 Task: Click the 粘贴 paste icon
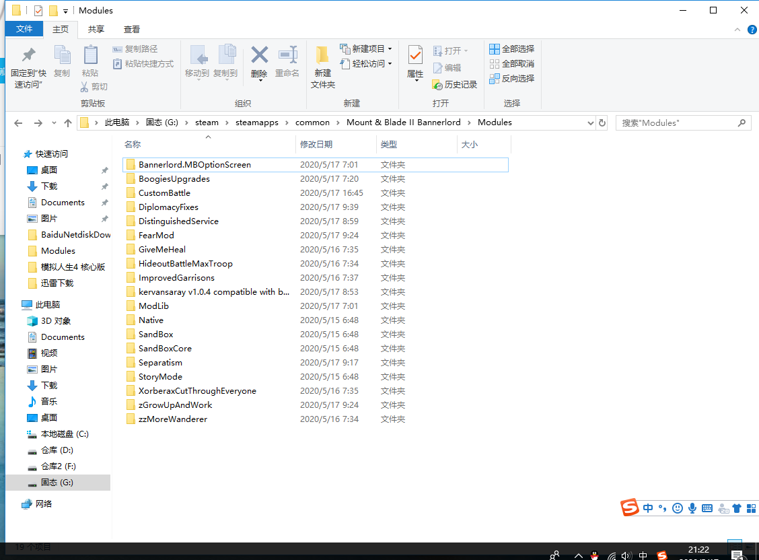point(90,61)
